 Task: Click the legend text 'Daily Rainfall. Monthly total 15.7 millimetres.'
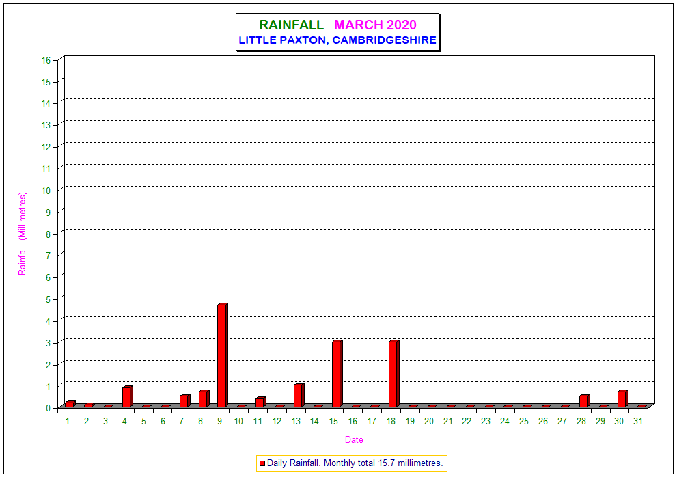pos(355,463)
